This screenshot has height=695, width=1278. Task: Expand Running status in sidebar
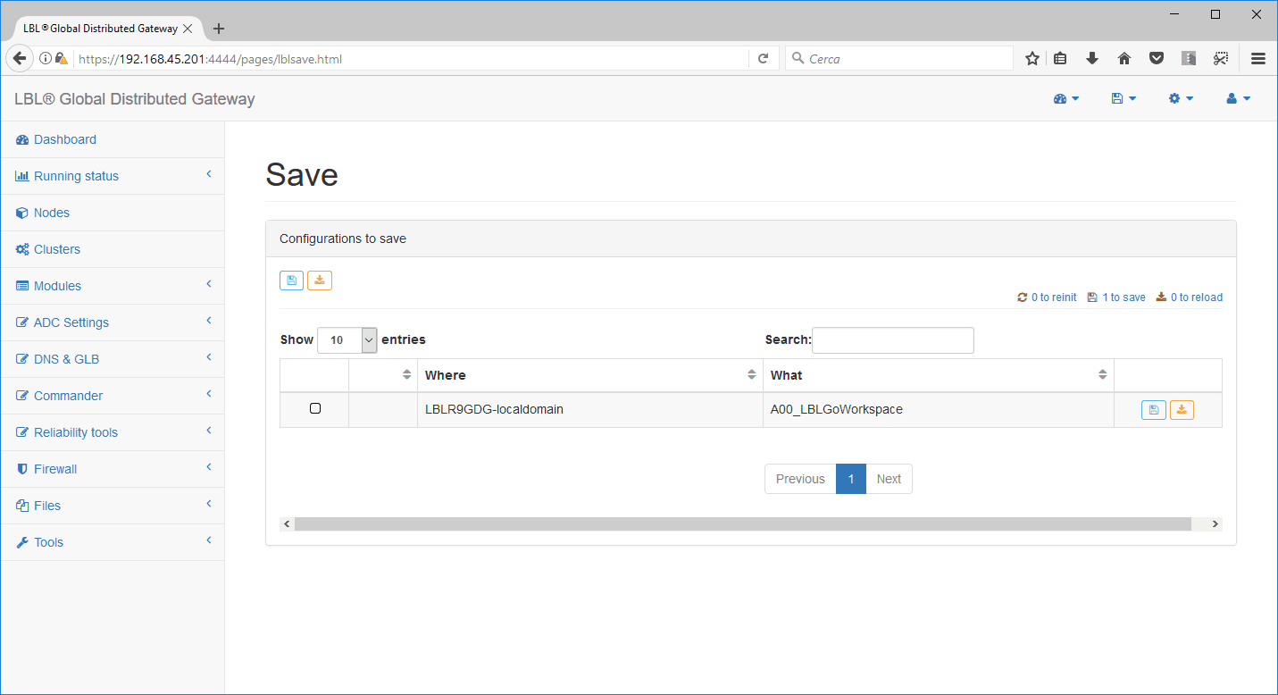coord(113,176)
